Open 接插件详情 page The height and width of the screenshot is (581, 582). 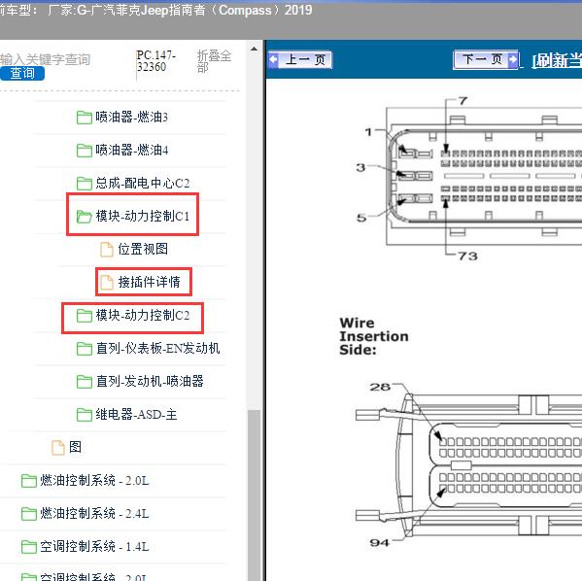[150, 282]
